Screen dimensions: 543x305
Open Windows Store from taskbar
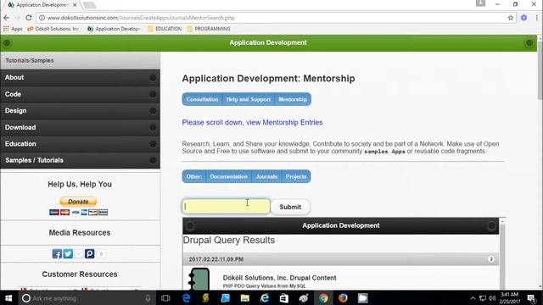coord(284,298)
